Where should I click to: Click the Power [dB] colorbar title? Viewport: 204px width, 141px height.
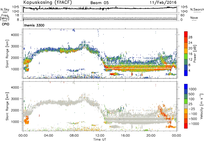195,54
